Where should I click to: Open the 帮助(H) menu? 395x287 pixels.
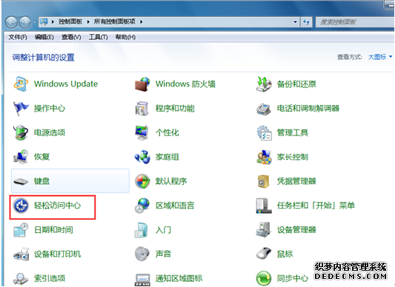point(125,37)
